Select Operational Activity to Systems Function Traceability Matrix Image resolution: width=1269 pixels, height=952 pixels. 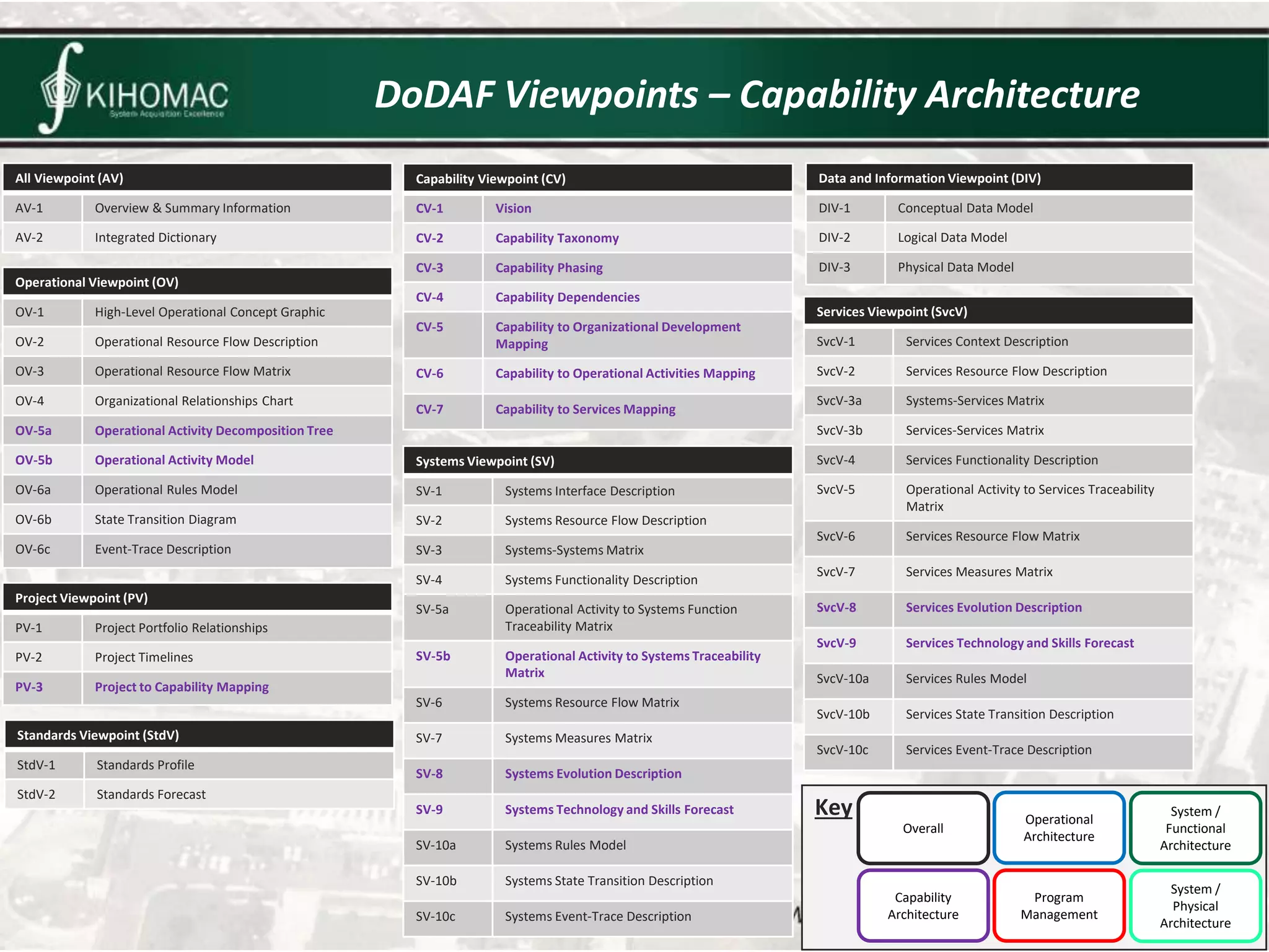coord(621,618)
